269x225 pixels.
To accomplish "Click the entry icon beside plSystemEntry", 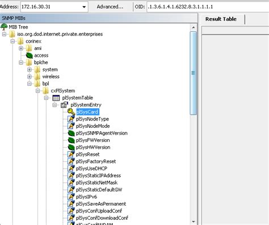I will point(64,105).
